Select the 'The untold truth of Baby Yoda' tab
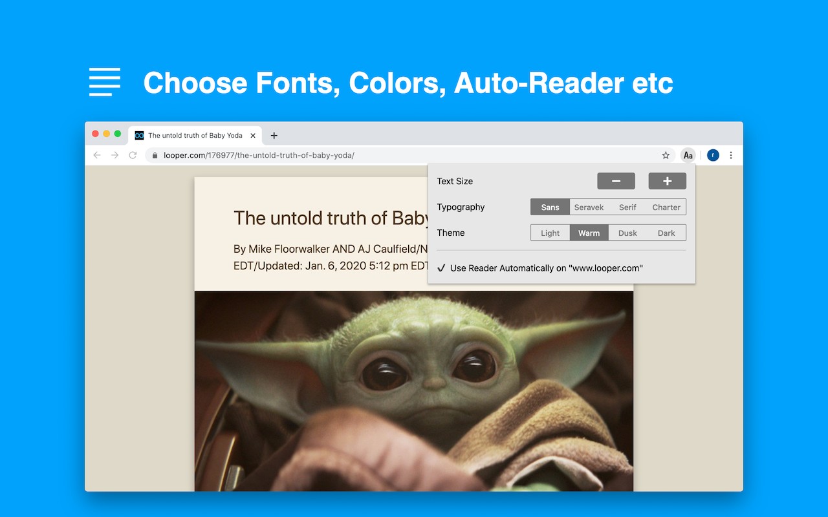Image resolution: width=828 pixels, height=517 pixels. (x=195, y=136)
